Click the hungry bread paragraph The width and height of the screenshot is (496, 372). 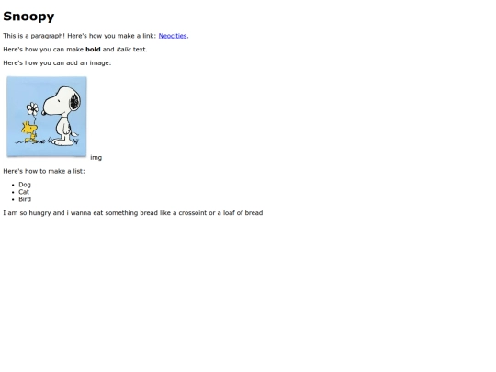pos(133,213)
